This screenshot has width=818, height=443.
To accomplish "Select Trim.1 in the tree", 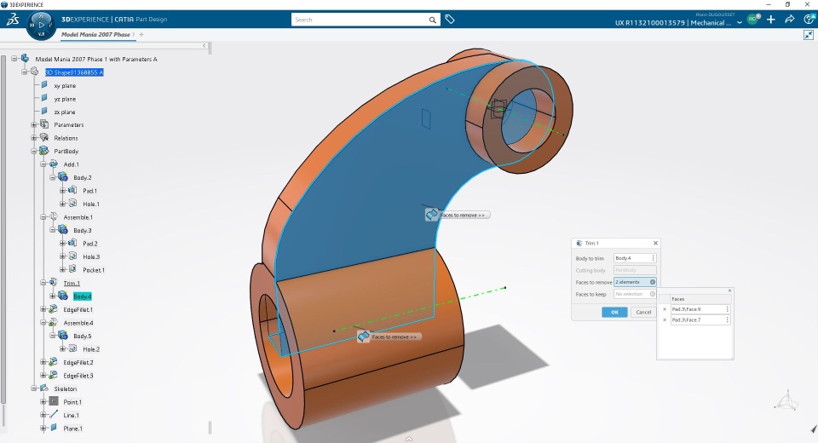I will (72, 283).
